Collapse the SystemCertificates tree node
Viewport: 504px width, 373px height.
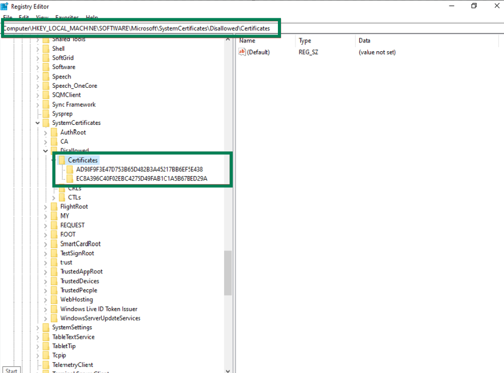point(38,123)
